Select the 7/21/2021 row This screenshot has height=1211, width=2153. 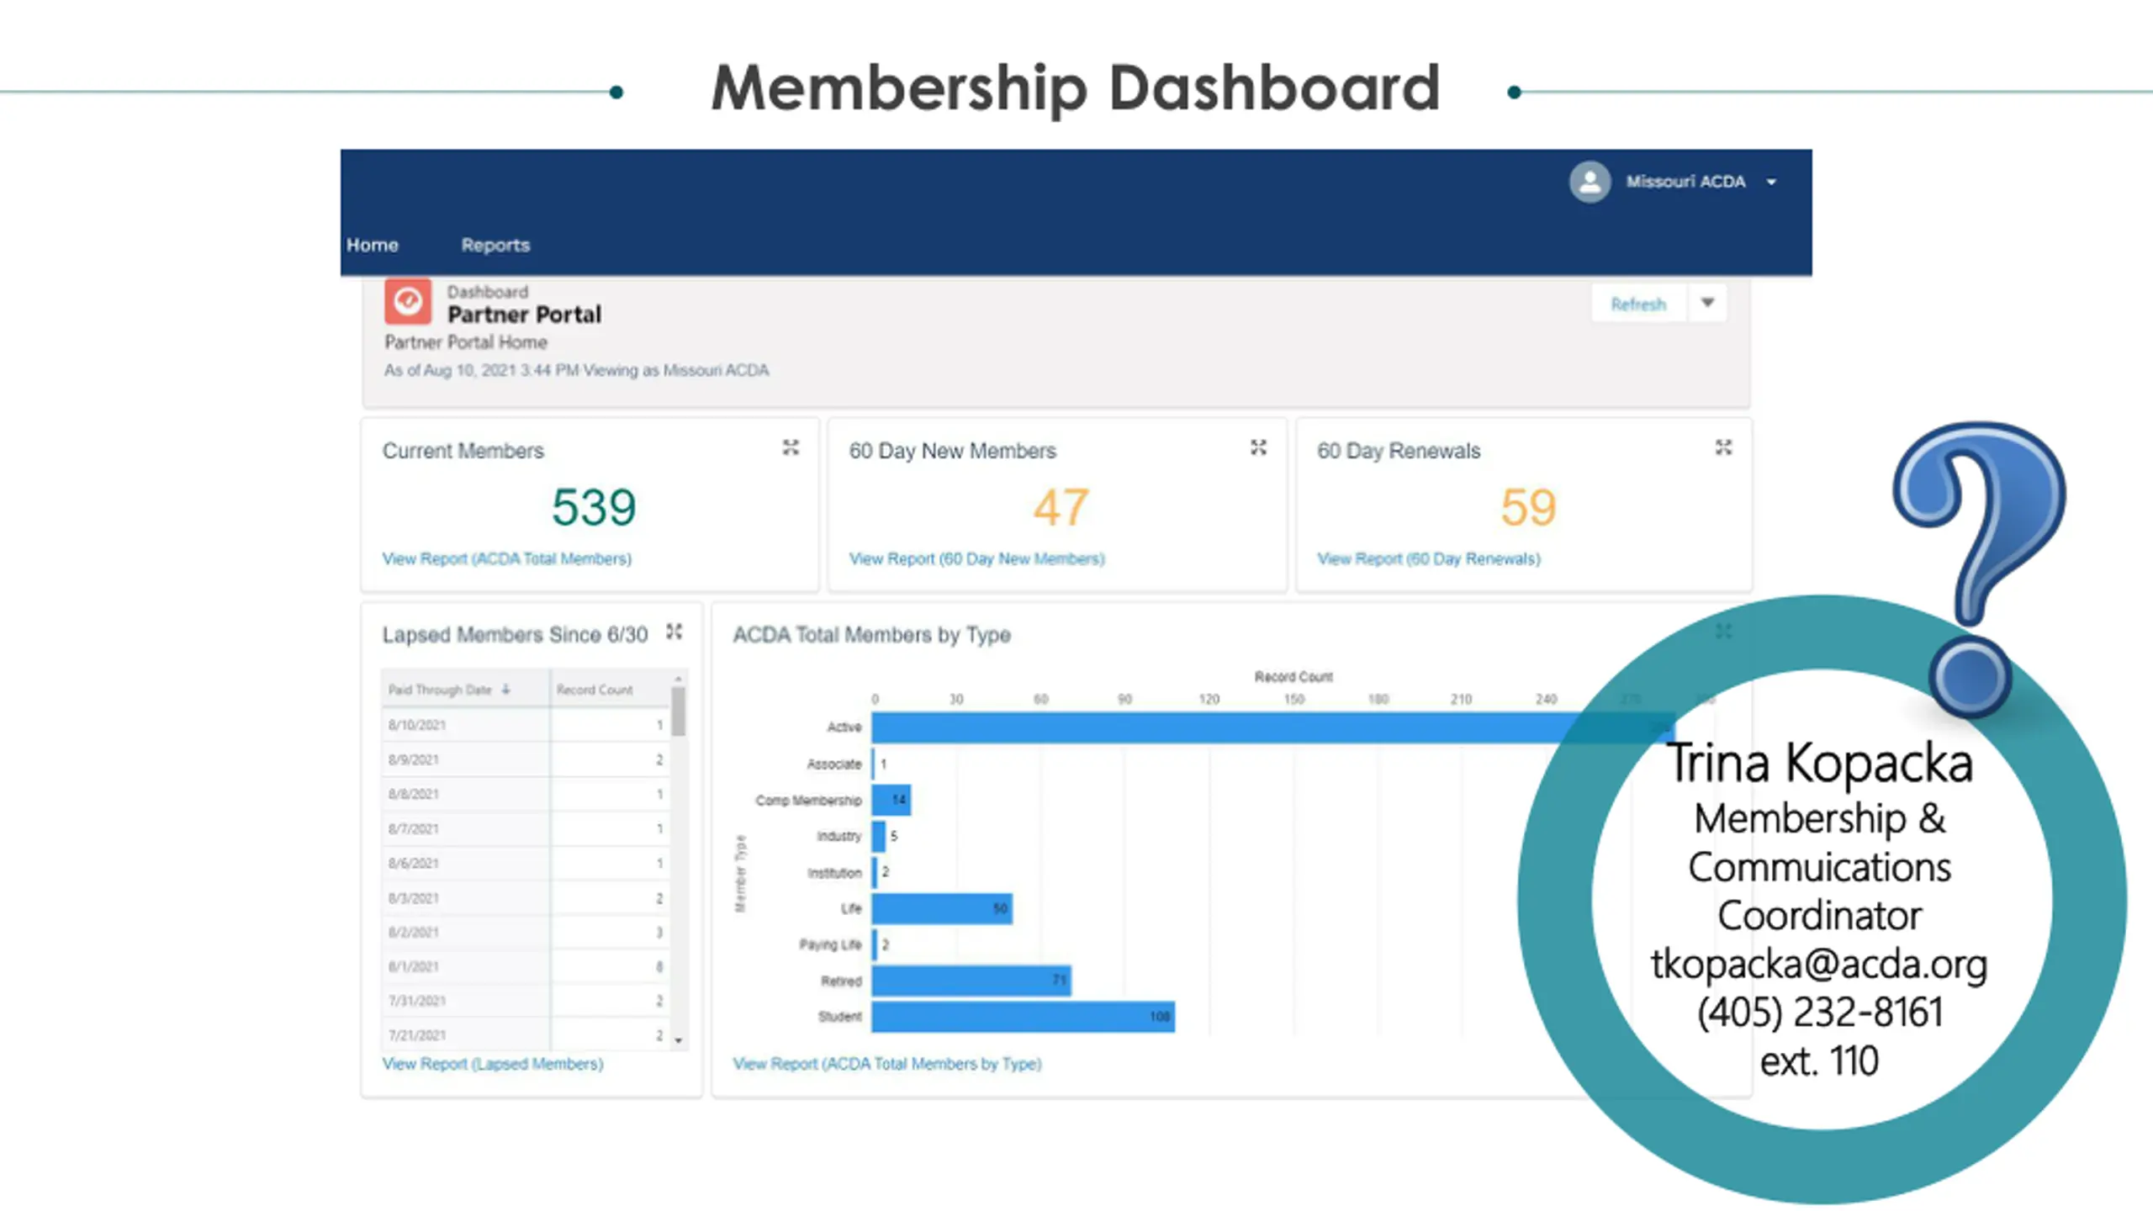[526, 1035]
